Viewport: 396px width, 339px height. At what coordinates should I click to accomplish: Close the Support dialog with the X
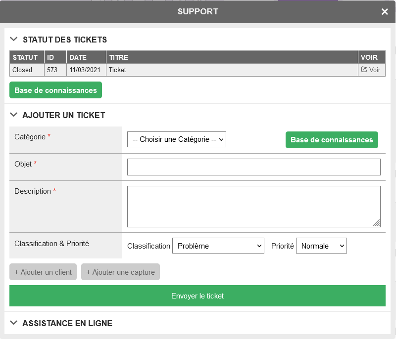[385, 11]
